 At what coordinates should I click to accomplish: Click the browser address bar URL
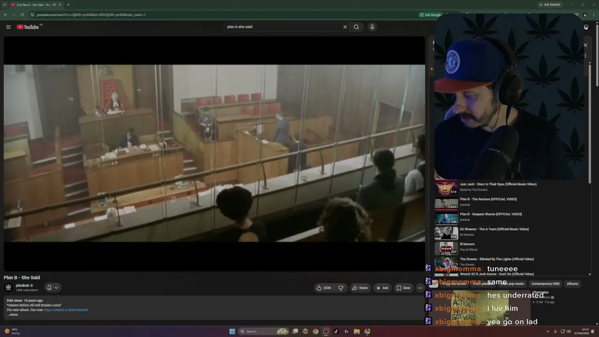tap(91, 15)
